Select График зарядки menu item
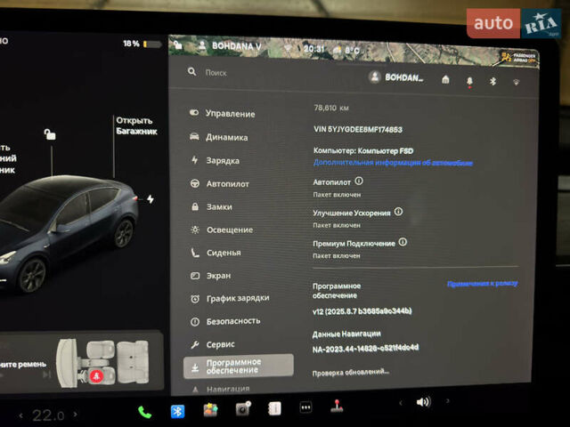The image size is (570, 427). click(230, 298)
